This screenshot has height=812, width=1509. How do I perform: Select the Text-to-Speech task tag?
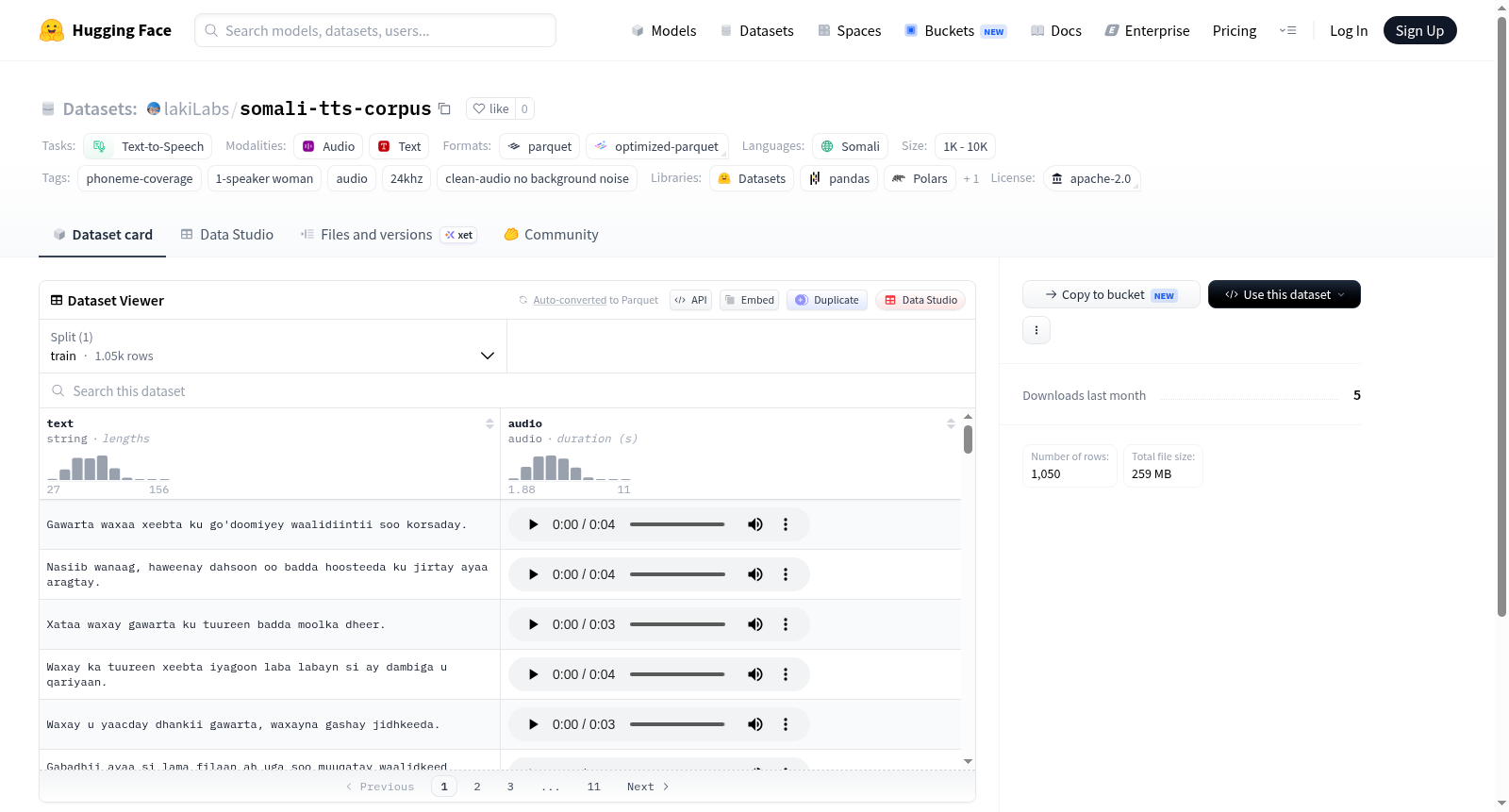(148, 146)
